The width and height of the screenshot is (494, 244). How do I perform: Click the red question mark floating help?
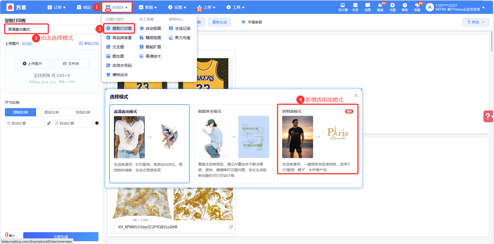[488, 116]
